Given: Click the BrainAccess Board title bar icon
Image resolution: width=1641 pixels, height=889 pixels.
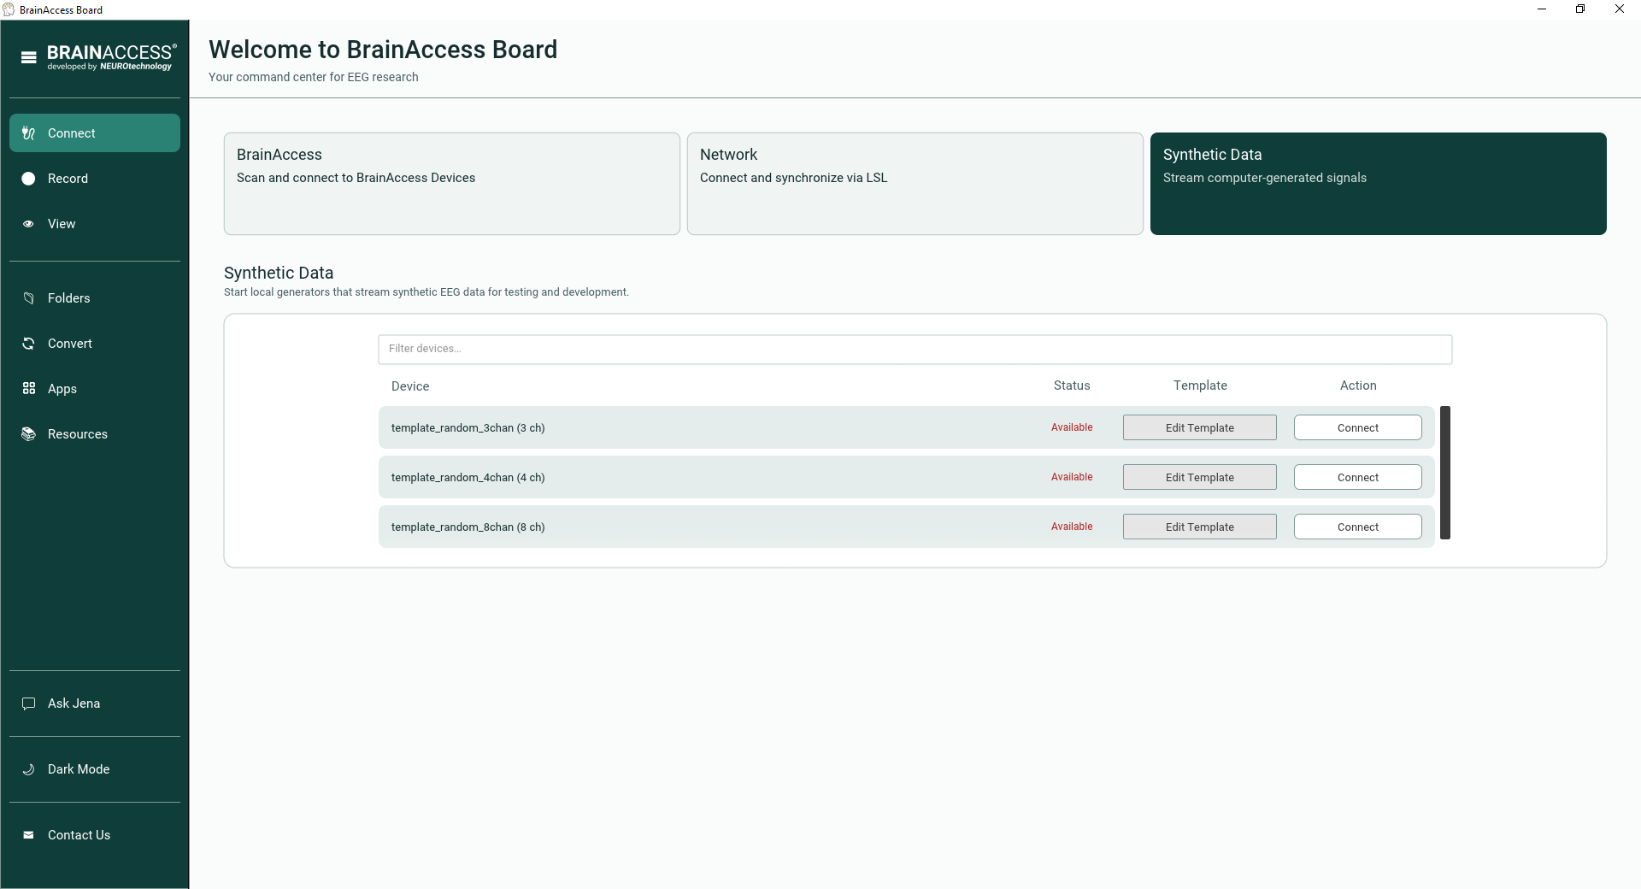Looking at the screenshot, I should (9, 9).
